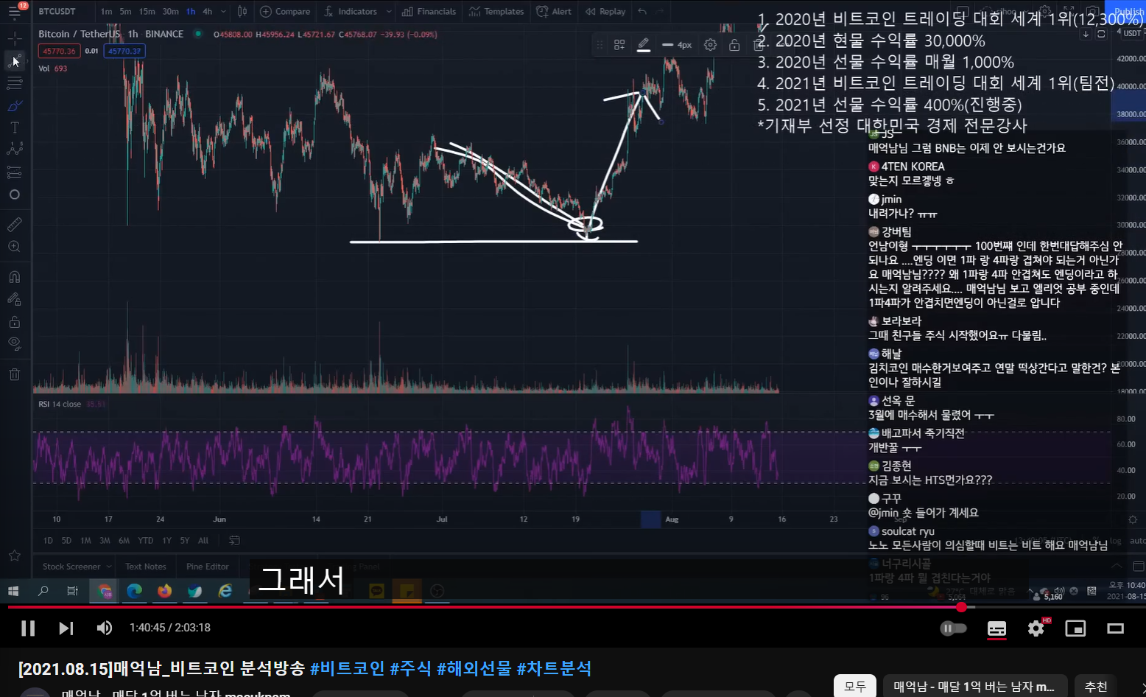Switch to the 4h timeframe
Image resolution: width=1146 pixels, height=697 pixels.
pos(208,12)
